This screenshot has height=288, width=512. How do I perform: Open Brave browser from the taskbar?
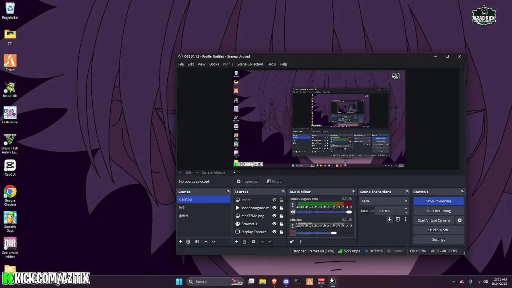(274, 282)
